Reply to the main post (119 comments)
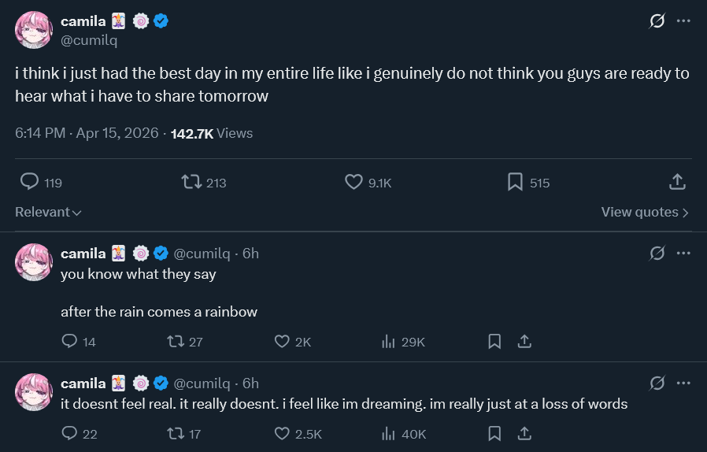The image size is (707, 452). [x=29, y=182]
